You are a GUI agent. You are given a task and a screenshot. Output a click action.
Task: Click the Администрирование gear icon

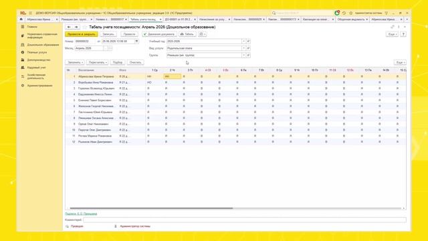23,86
